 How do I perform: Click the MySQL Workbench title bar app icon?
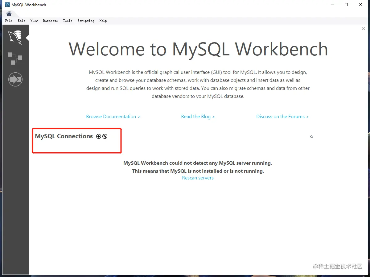pyautogui.click(x=7, y=5)
